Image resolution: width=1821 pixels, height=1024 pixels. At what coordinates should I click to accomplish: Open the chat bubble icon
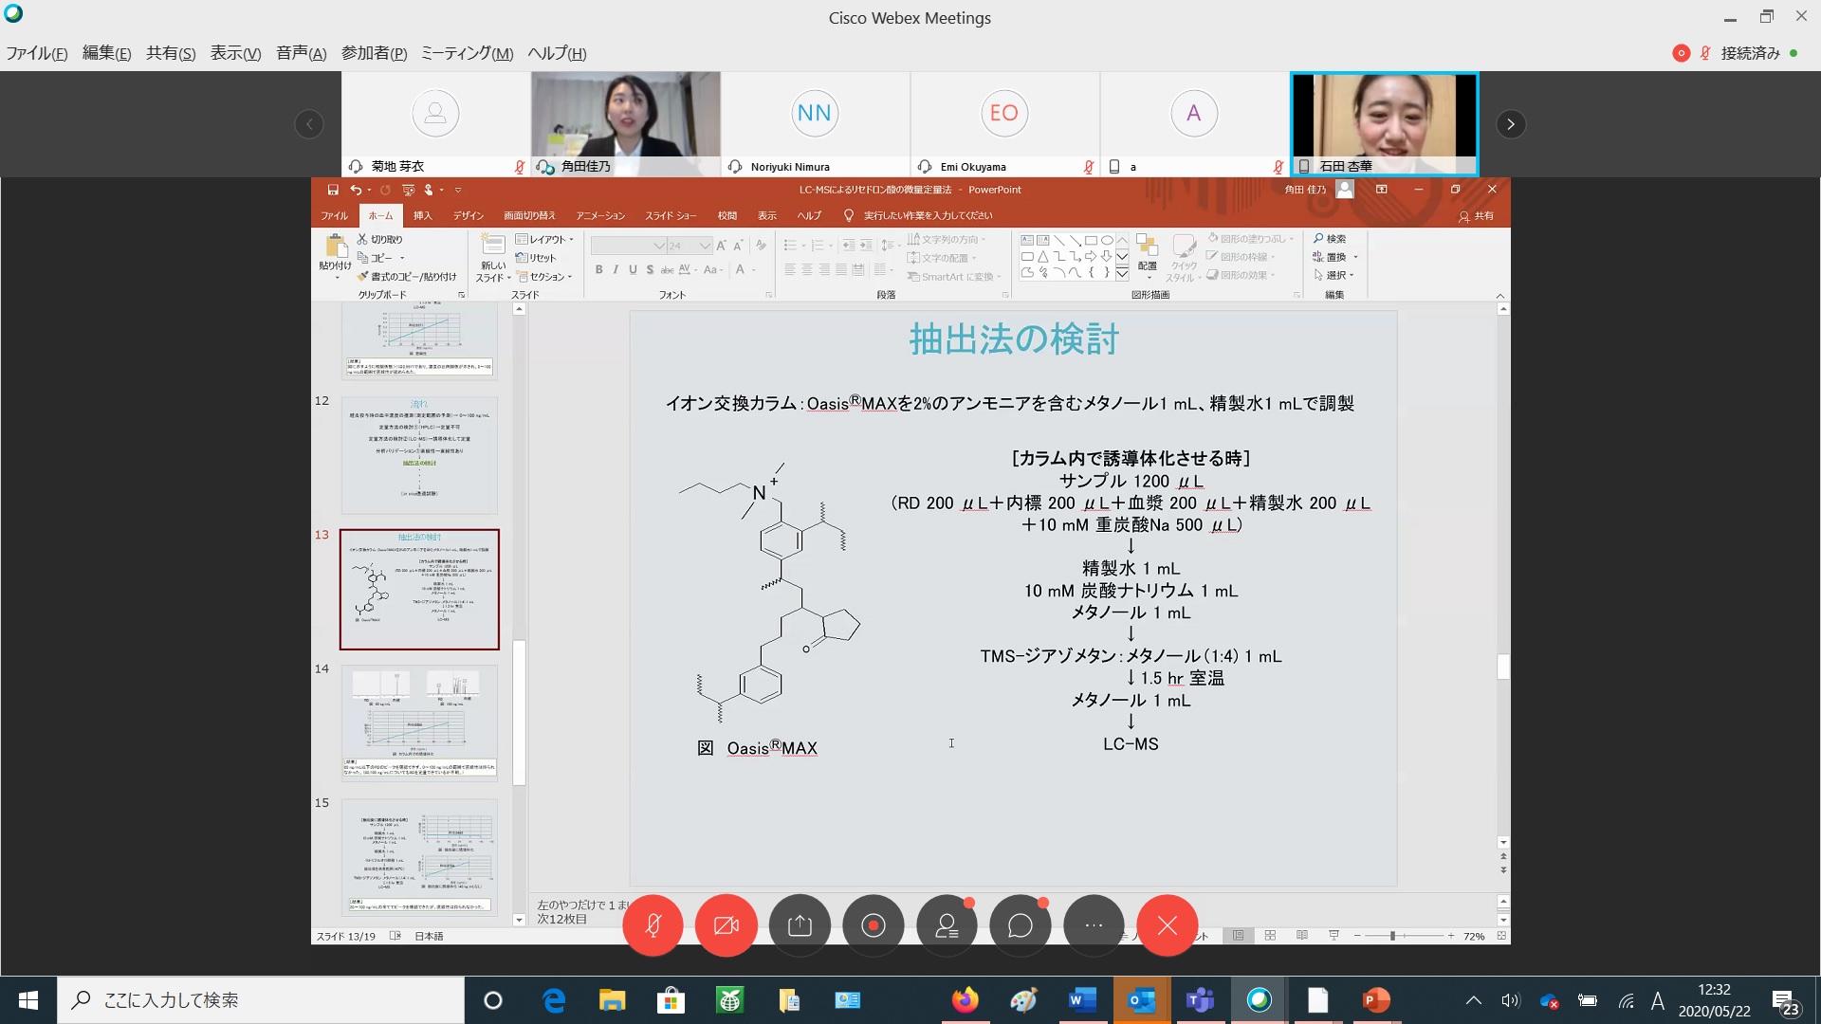click(1021, 925)
